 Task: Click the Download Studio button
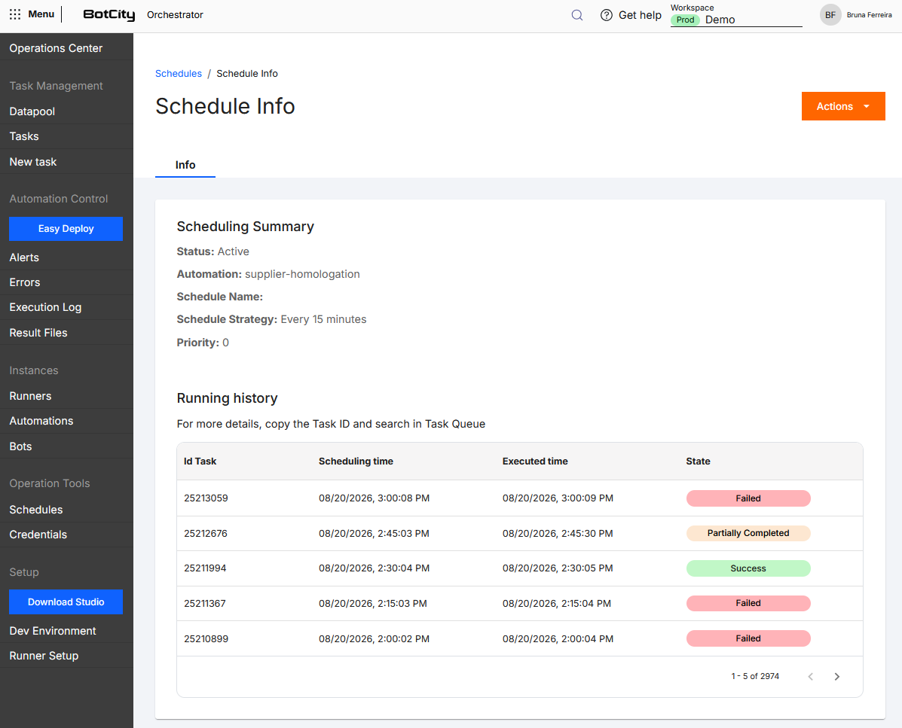[x=66, y=602]
